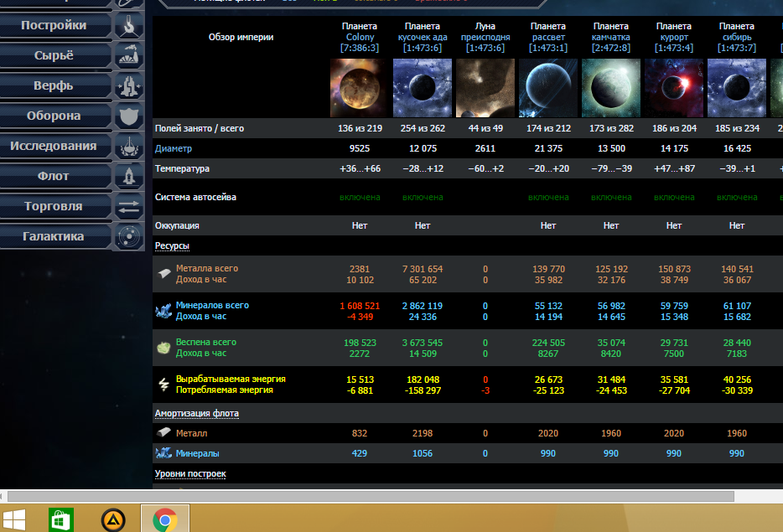Click the green vespene icon
Image resolution: width=783 pixels, height=532 pixels.
coord(163,348)
